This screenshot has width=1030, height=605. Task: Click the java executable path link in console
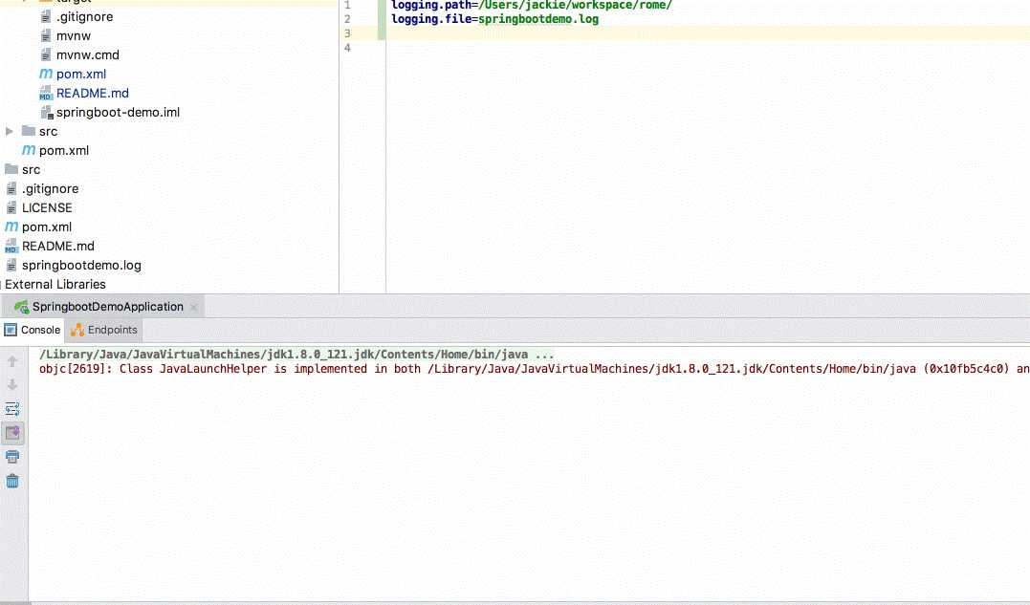click(296, 355)
